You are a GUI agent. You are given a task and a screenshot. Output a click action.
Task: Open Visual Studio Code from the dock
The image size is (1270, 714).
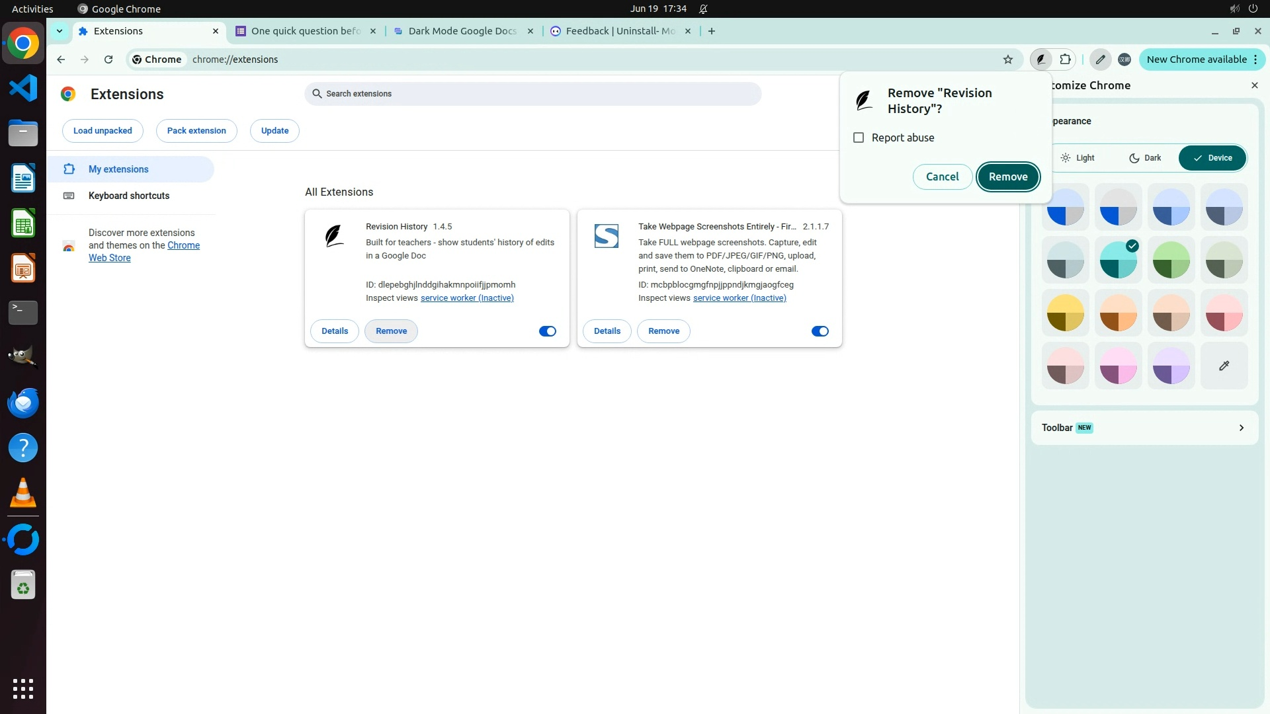(23, 88)
